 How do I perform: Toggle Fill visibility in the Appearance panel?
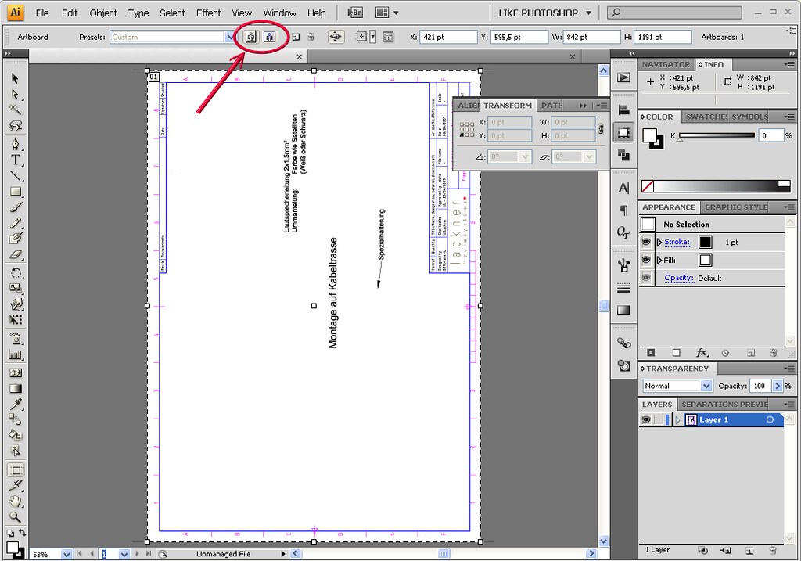pos(647,260)
